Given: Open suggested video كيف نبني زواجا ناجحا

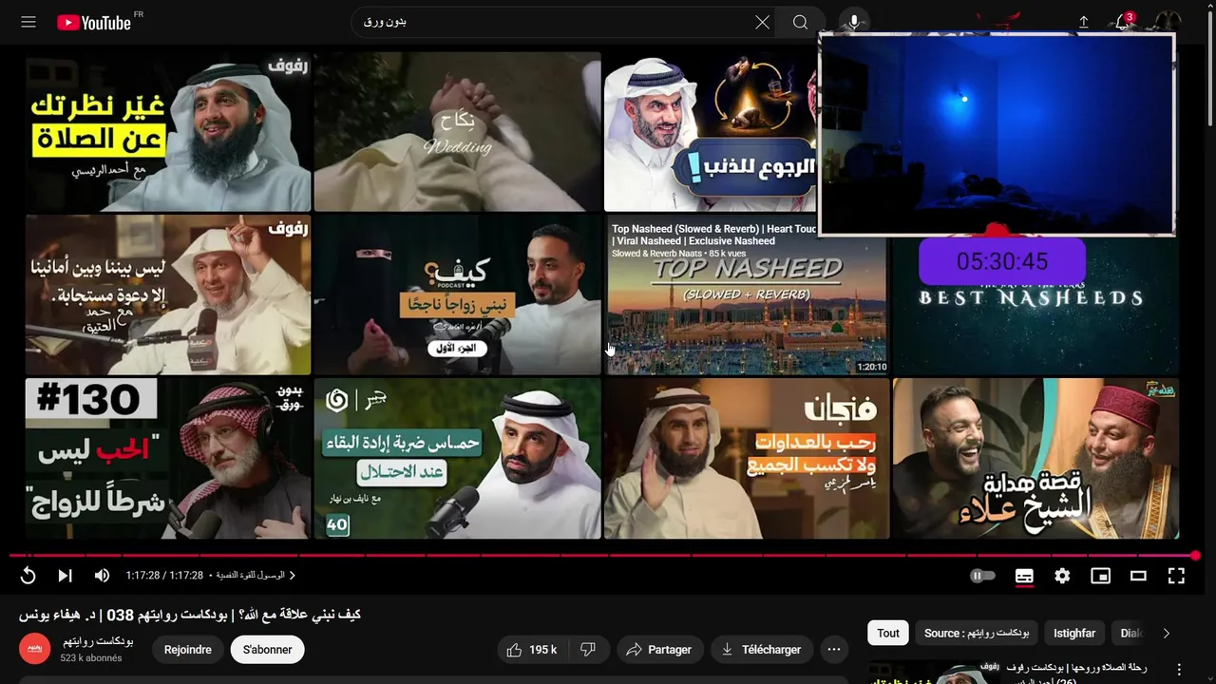Looking at the screenshot, I should click(x=457, y=295).
